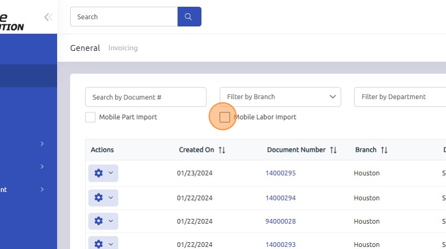Sort by Created On arrows icon

pos(222,150)
